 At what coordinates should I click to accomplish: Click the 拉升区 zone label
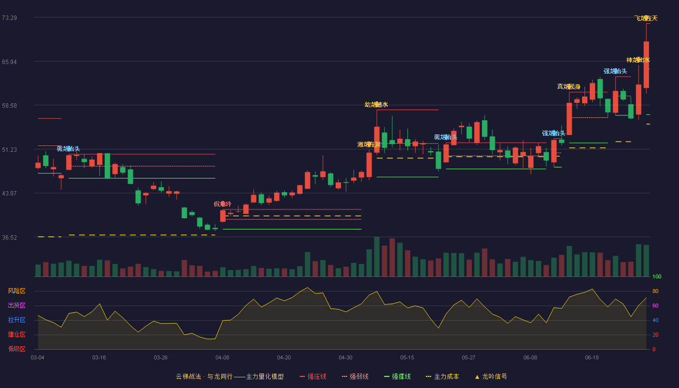coord(16,320)
